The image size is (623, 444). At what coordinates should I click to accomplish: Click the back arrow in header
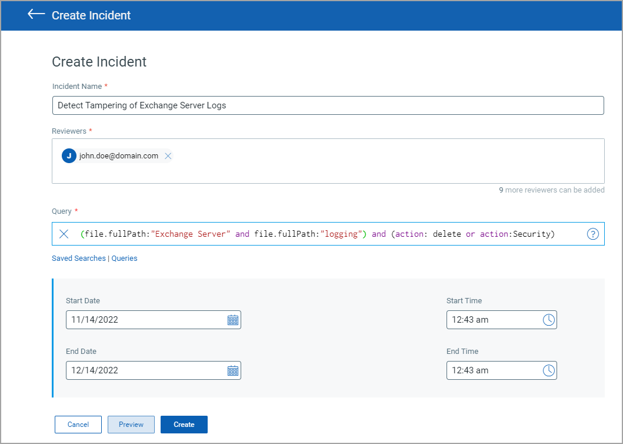click(x=36, y=14)
